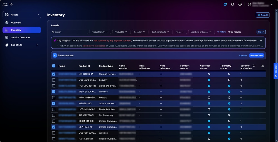Click the Search input field
The height and width of the screenshot is (142, 278).
click(x=70, y=32)
